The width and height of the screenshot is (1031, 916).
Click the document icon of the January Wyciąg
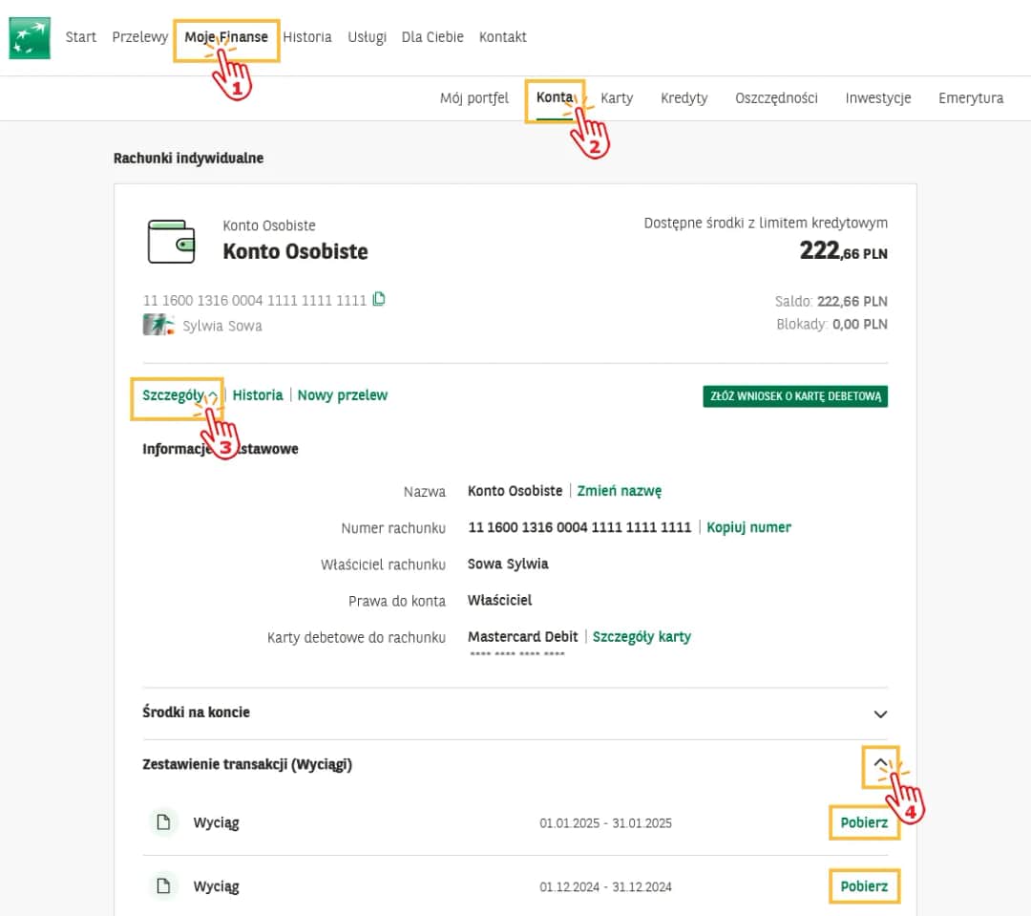coord(163,822)
